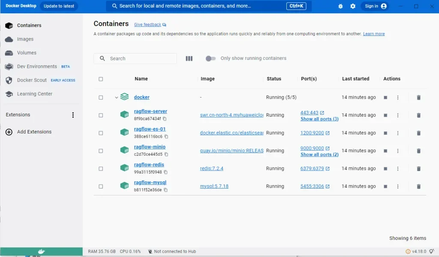Check the ragflow-server row checkbox

pyautogui.click(x=101, y=115)
